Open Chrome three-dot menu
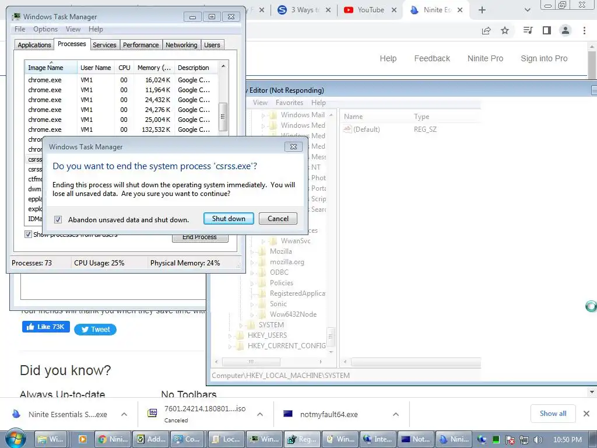The height and width of the screenshot is (448, 597). (584, 30)
